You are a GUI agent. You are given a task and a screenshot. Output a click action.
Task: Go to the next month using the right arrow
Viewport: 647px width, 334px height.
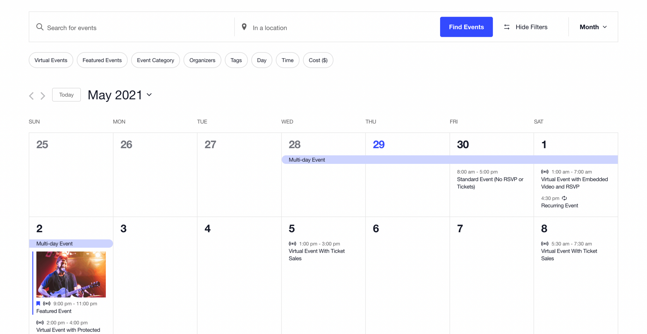click(43, 96)
